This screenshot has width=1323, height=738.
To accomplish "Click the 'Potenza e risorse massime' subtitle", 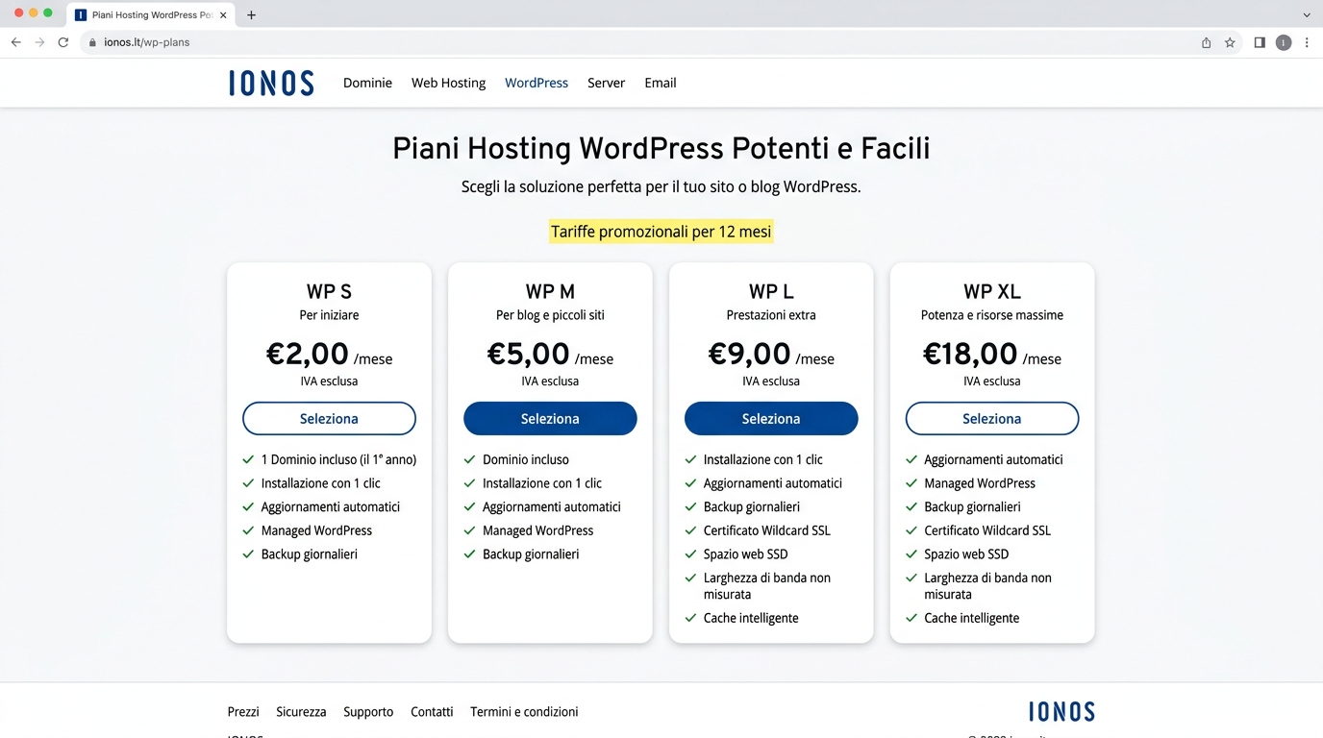I will (x=992, y=315).
